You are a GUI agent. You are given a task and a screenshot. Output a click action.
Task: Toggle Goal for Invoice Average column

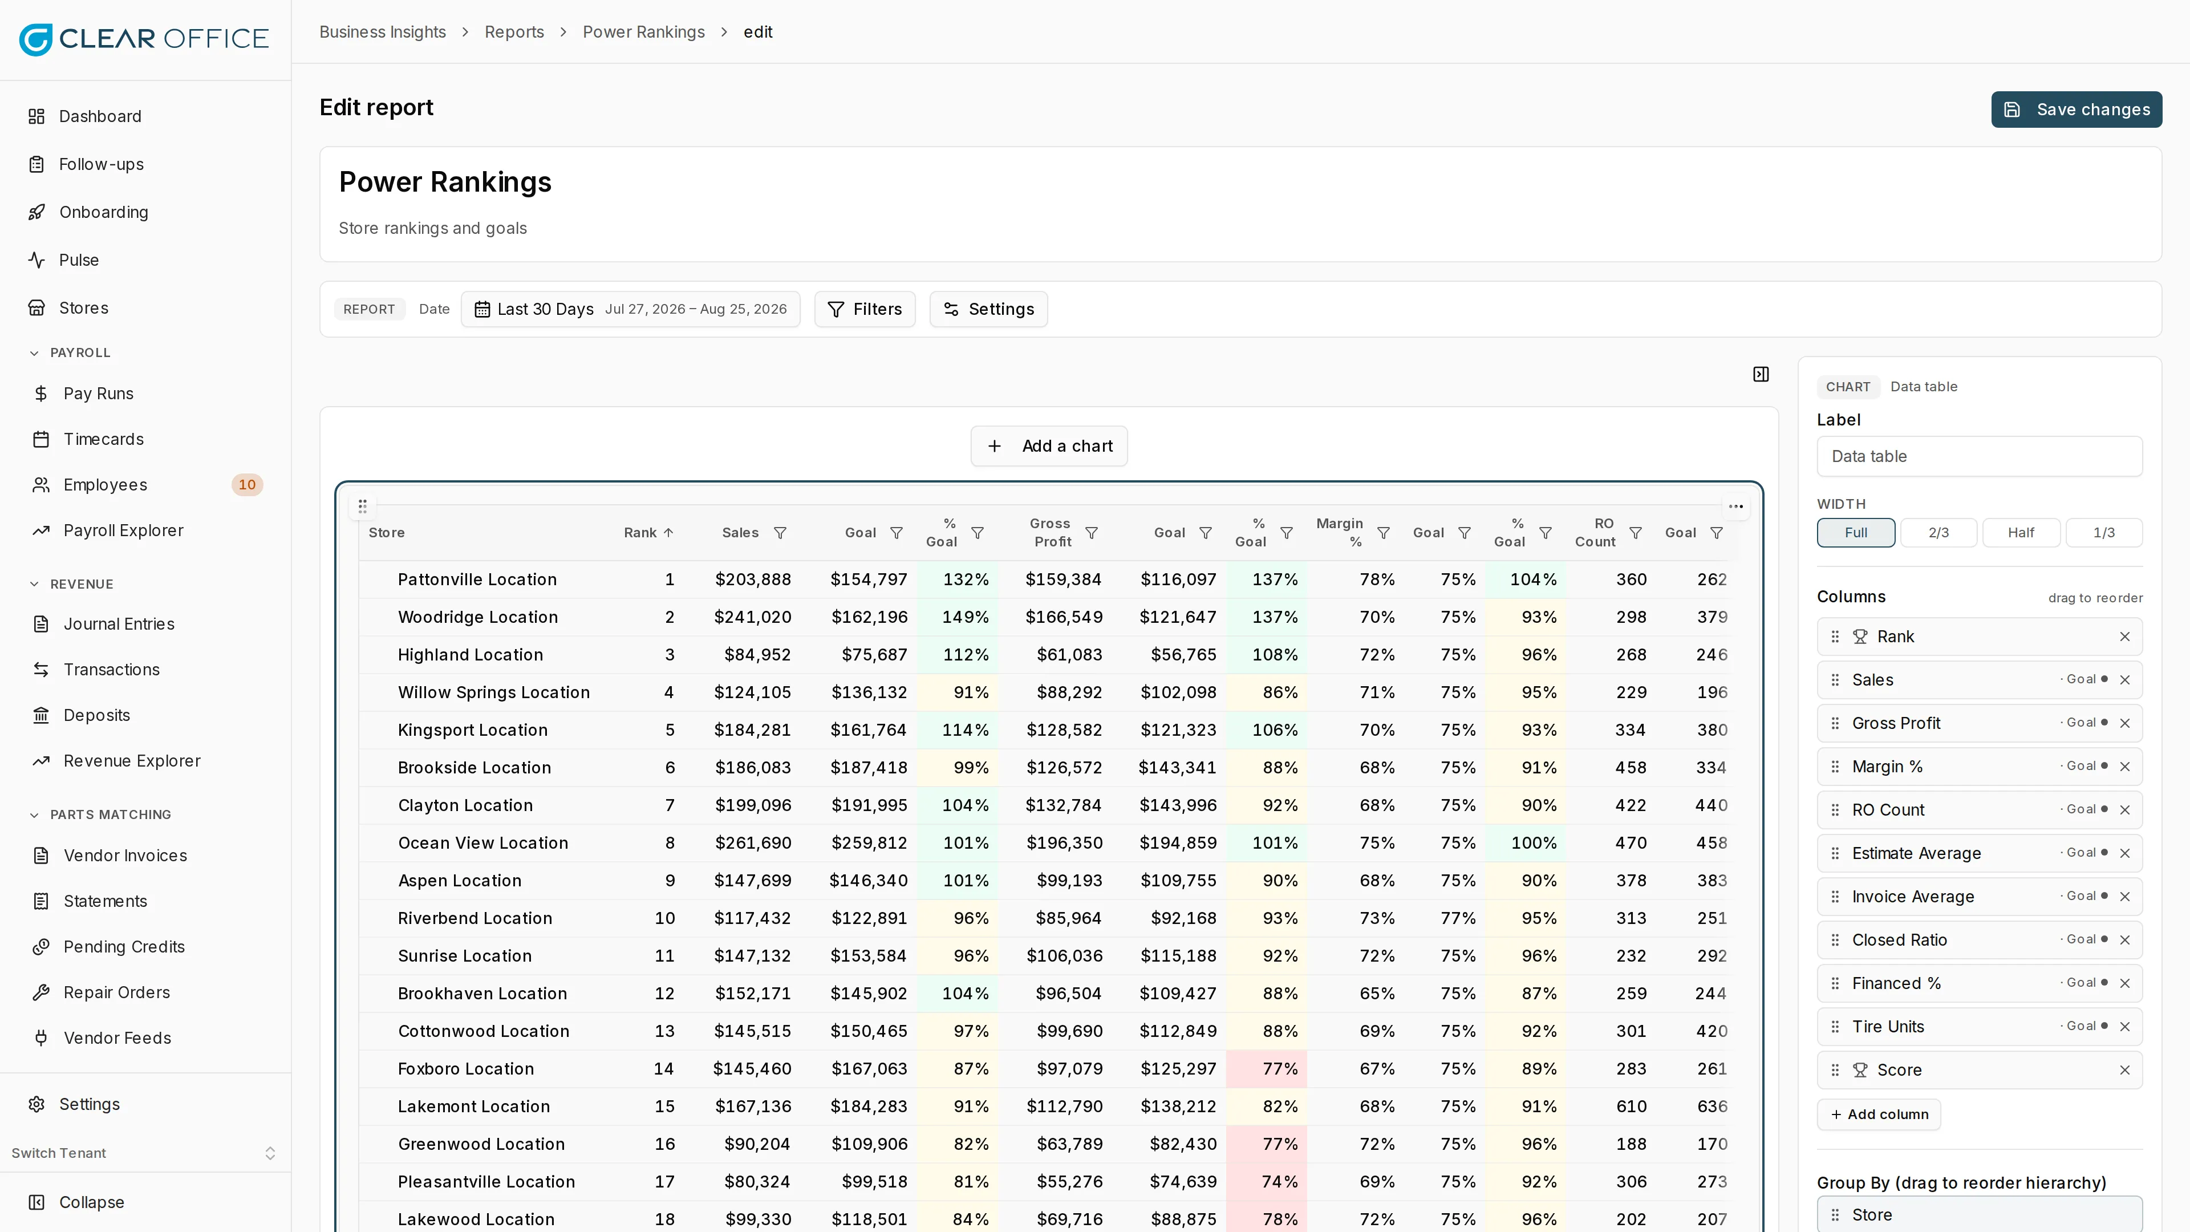[2084, 896]
